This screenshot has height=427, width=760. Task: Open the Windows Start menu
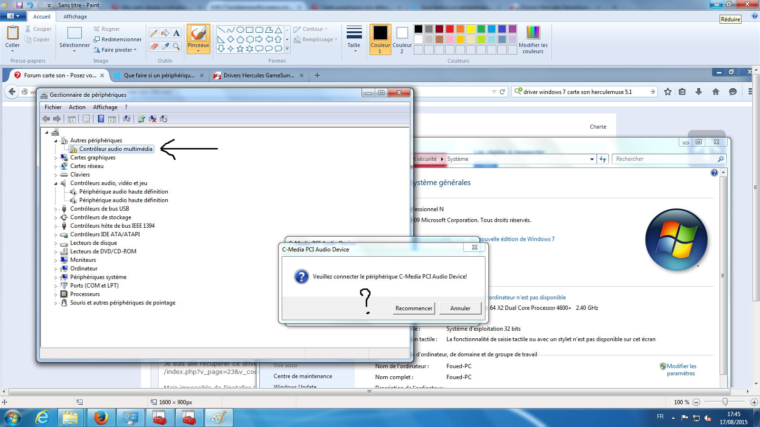click(13, 418)
